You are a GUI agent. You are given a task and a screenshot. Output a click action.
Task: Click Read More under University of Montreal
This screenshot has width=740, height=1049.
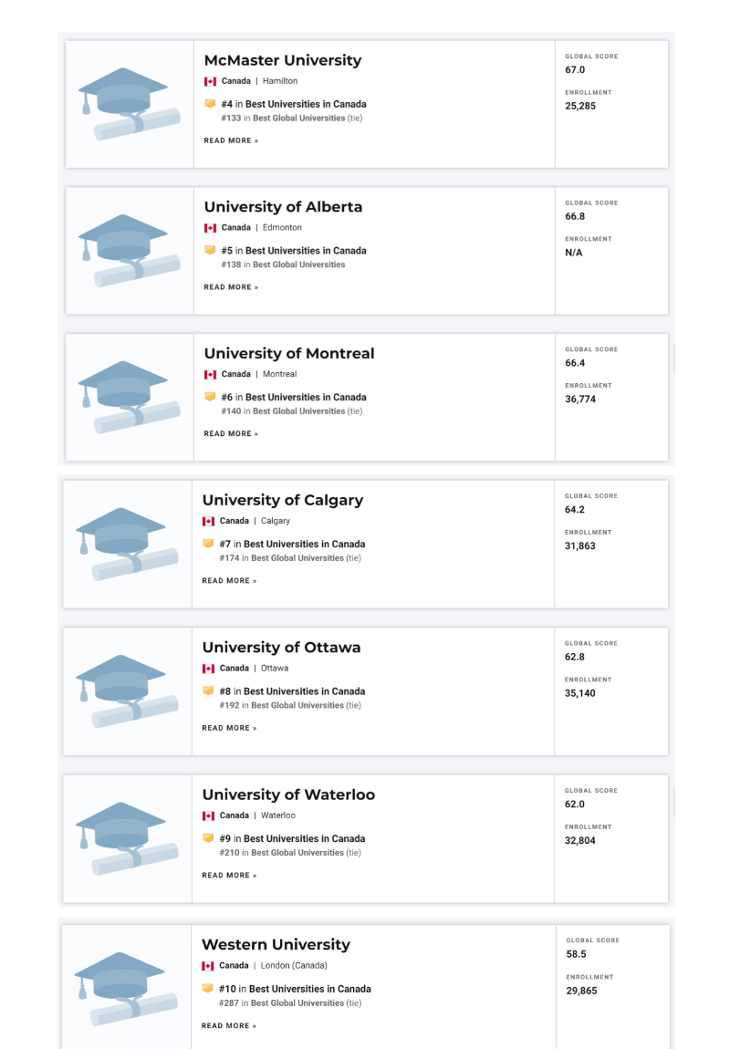(x=231, y=434)
